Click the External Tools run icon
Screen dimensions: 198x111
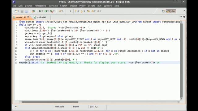(x=52, y=11)
